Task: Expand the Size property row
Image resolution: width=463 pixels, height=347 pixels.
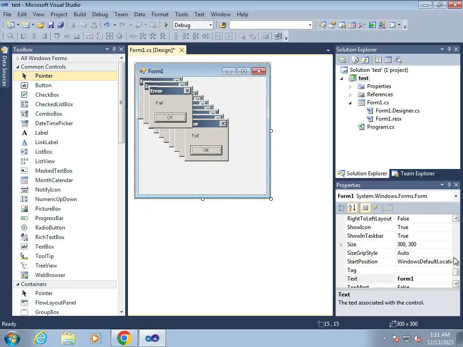Action: pos(341,244)
